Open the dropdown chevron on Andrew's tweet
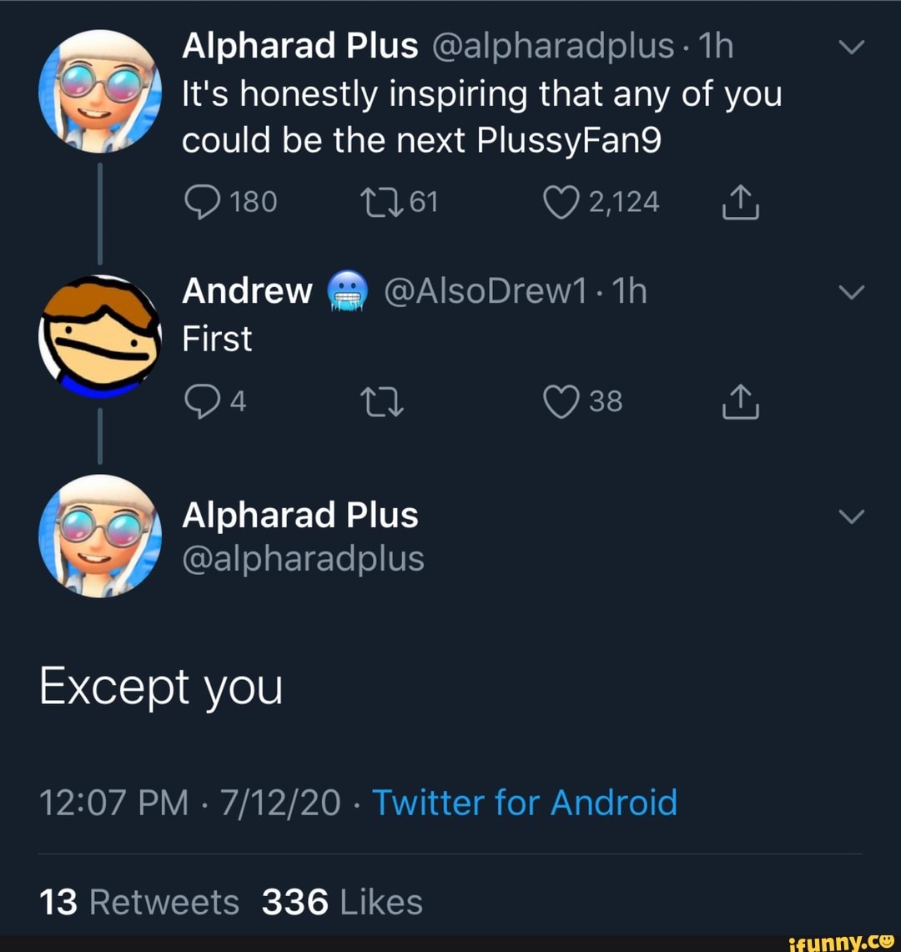This screenshot has width=901, height=952. (852, 291)
